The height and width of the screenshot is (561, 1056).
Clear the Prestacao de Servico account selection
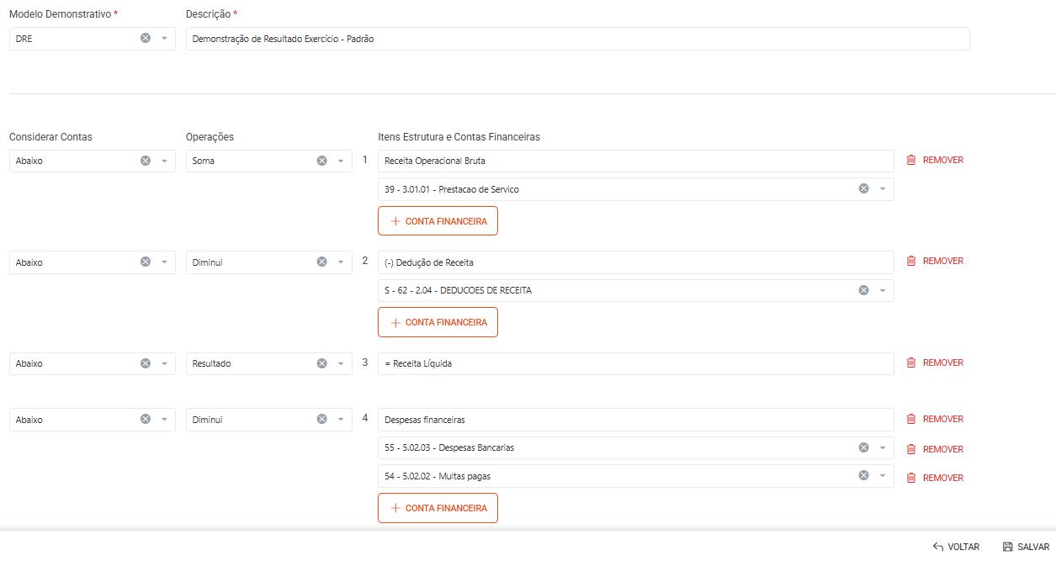(x=863, y=189)
